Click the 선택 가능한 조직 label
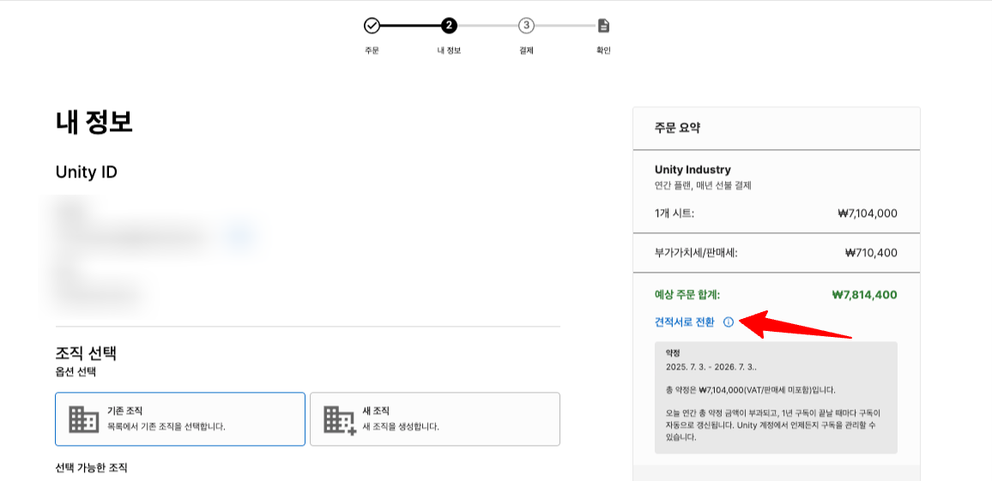The image size is (992, 481). (91, 468)
